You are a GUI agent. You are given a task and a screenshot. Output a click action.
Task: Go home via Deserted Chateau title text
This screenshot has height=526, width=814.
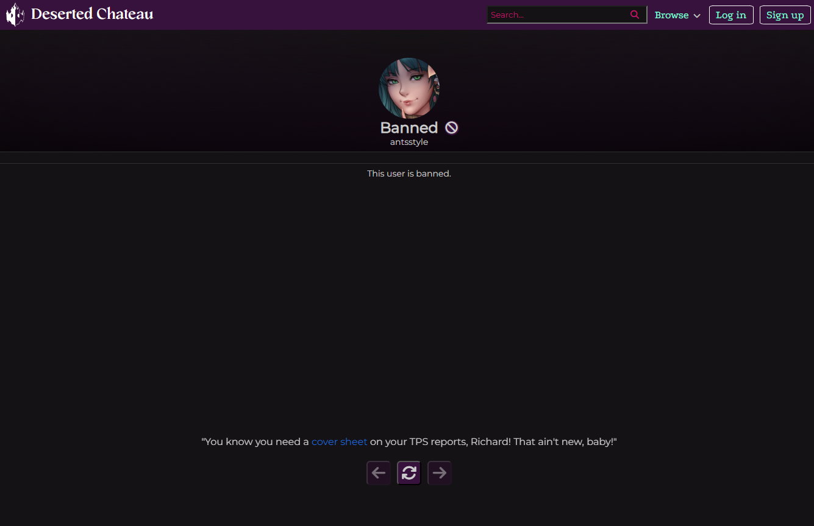pos(92,14)
